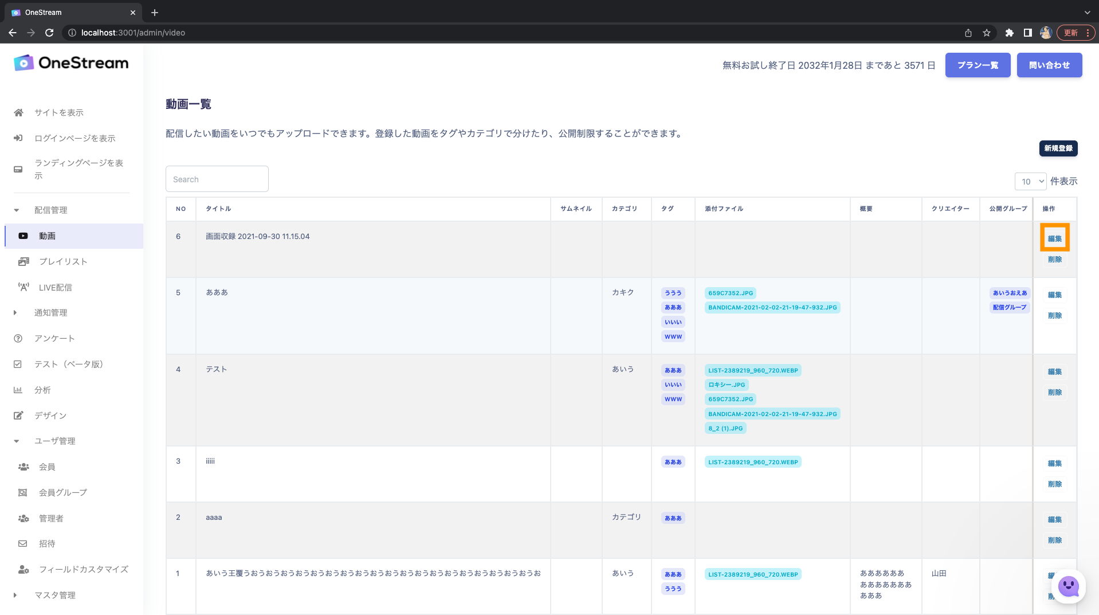Image resolution: width=1099 pixels, height=615 pixels.
Task: Click the 配信グループ badge in row 5
Action: point(1009,307)
